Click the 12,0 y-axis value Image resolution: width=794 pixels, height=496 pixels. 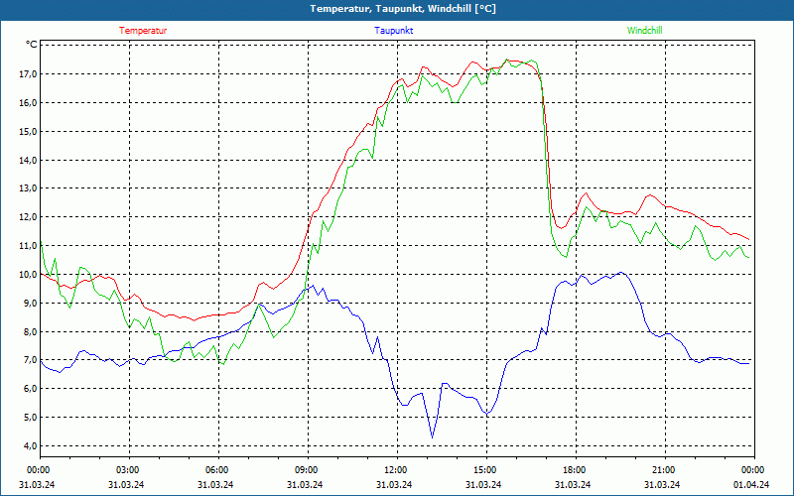point(29,217)
